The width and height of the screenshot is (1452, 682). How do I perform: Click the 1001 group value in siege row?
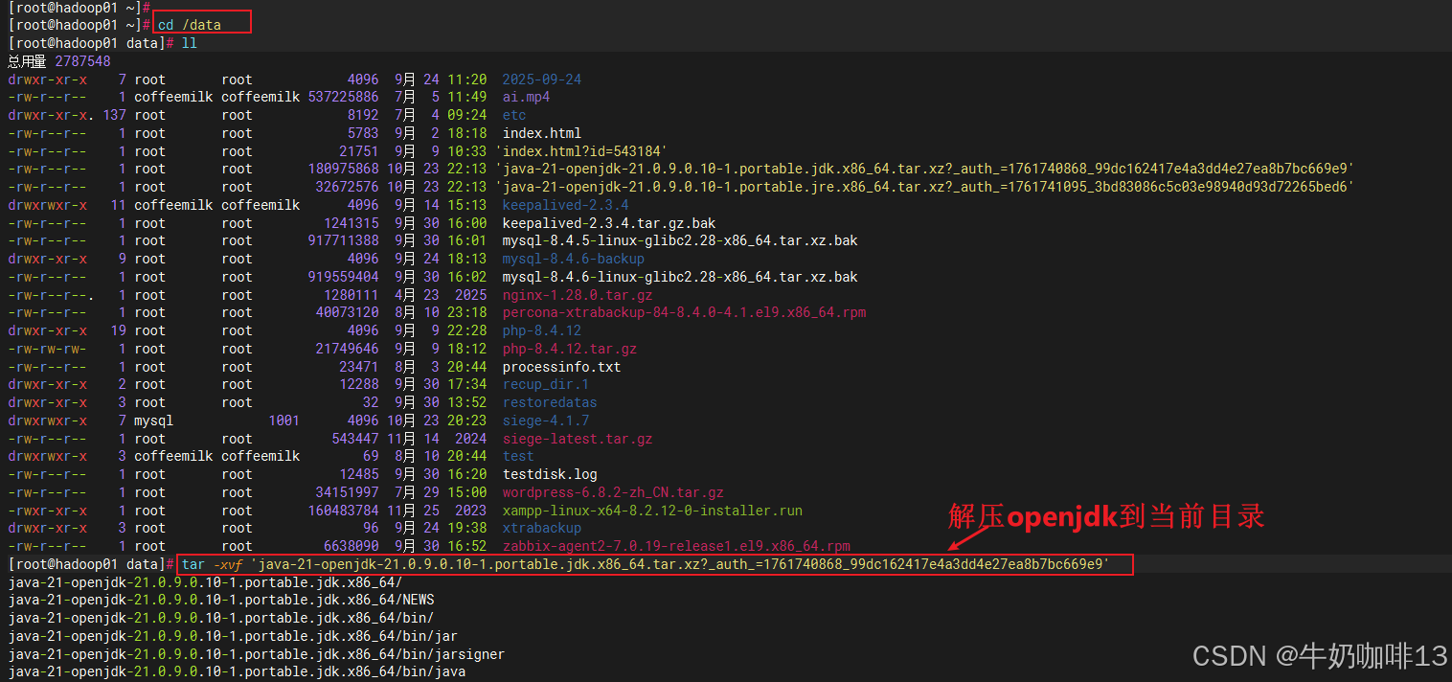(284, 421)
